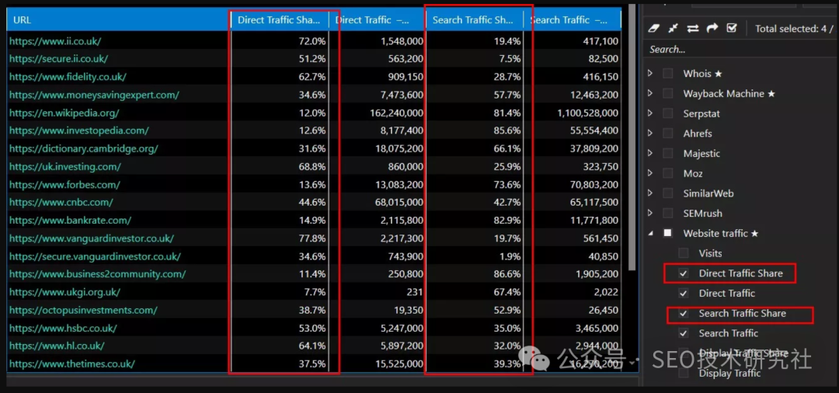Uncheck the Search Traffic Share checkbox
839x393 pixels.
tap(683, 314)
